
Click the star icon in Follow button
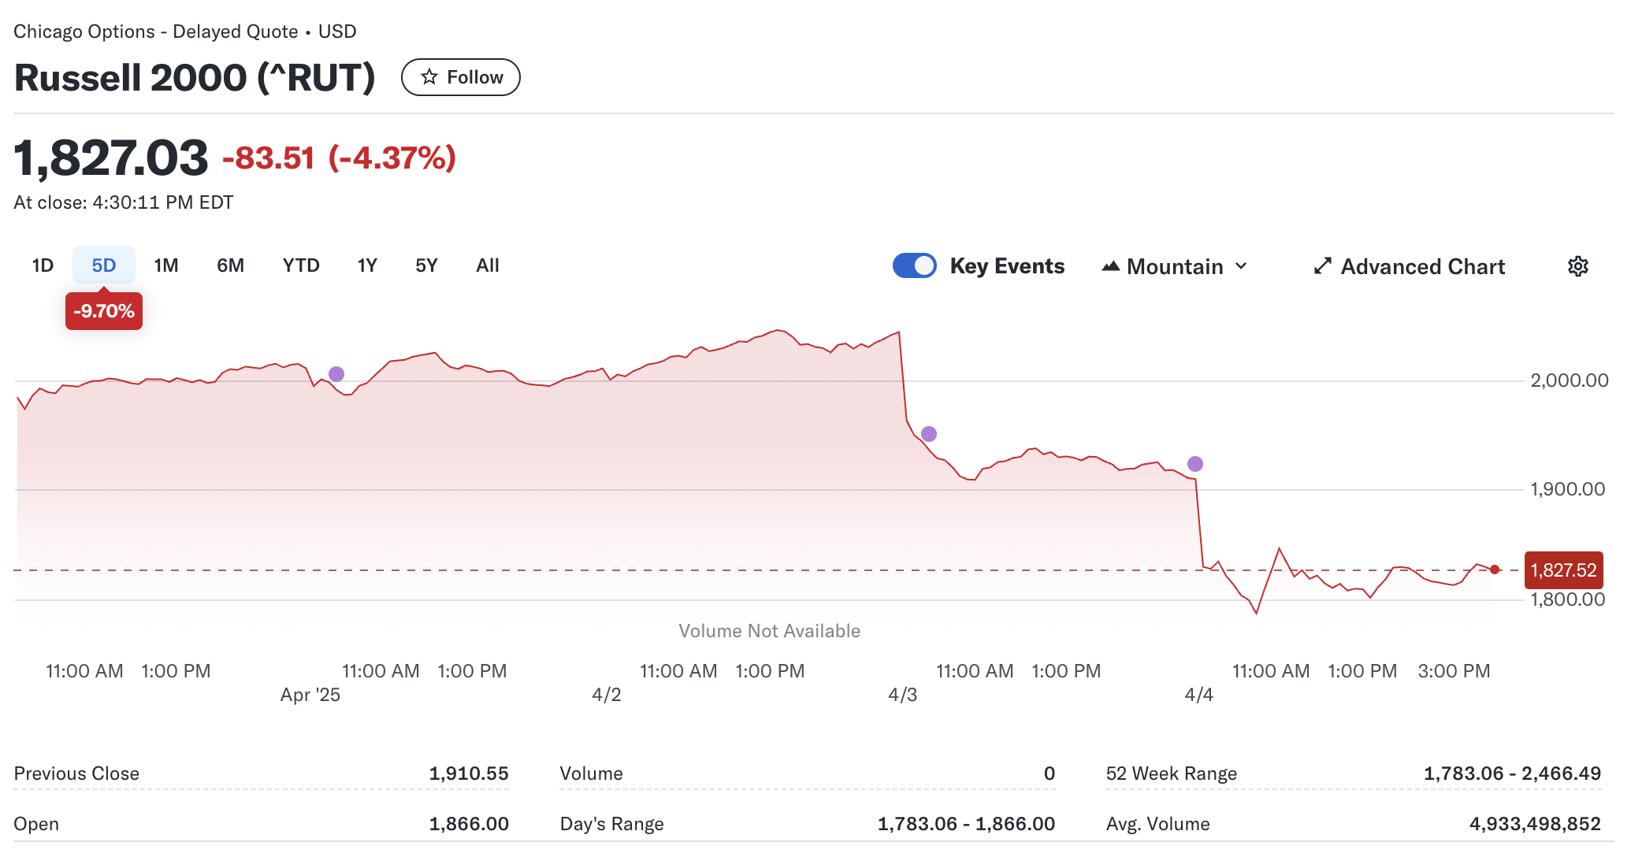(x=429, y=77)
